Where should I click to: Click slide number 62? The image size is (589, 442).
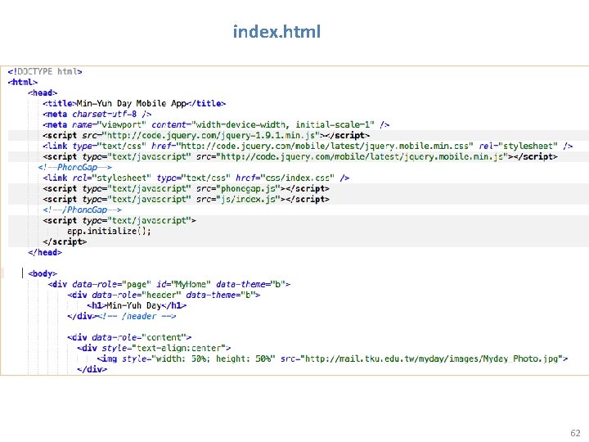point(575,433)
